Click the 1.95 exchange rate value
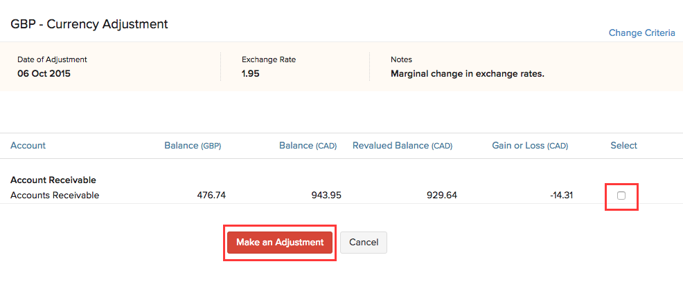 pos(250,73)
